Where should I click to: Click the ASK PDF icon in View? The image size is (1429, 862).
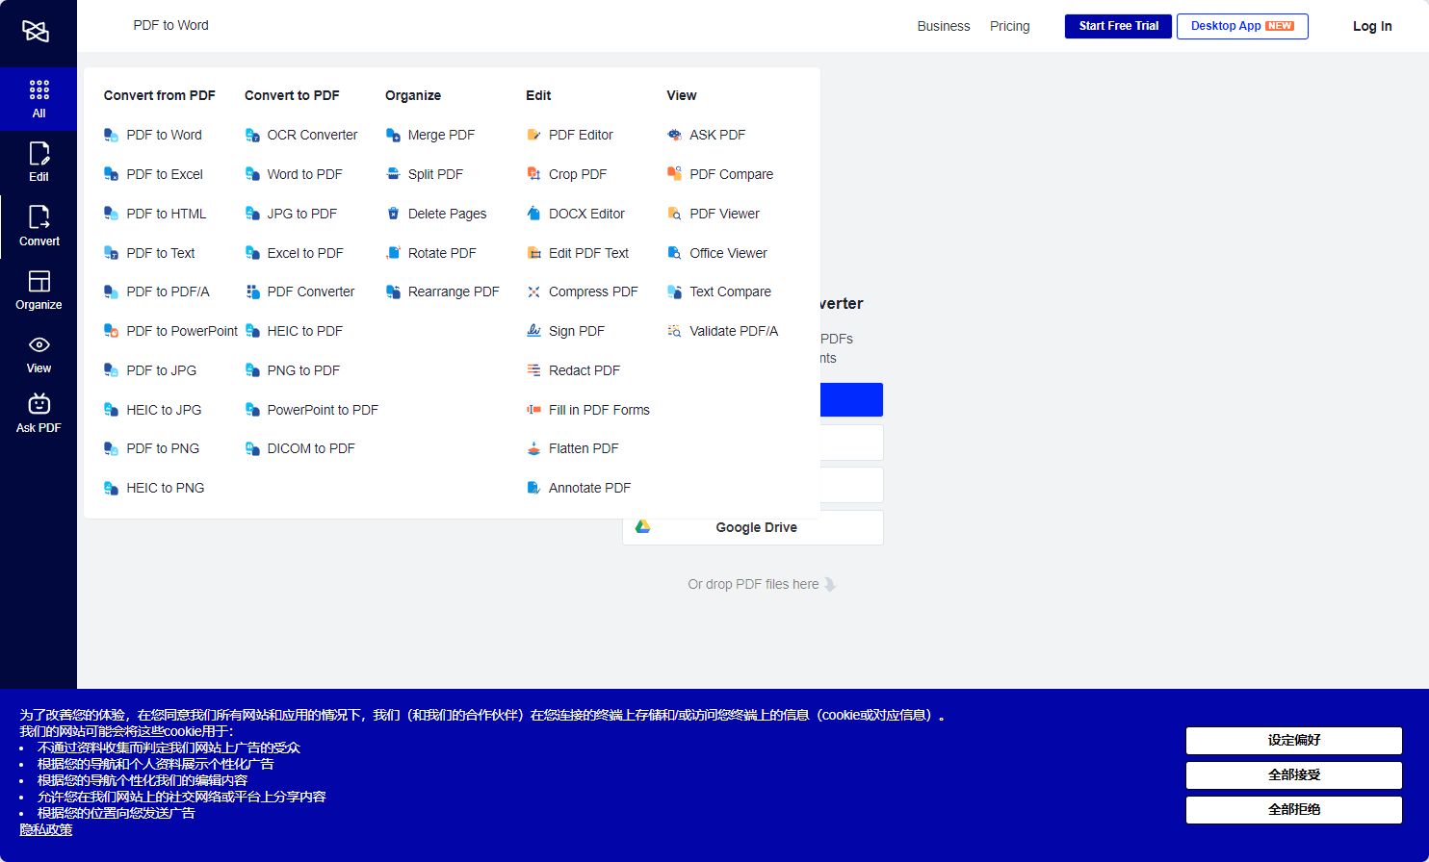click(674, 136)
